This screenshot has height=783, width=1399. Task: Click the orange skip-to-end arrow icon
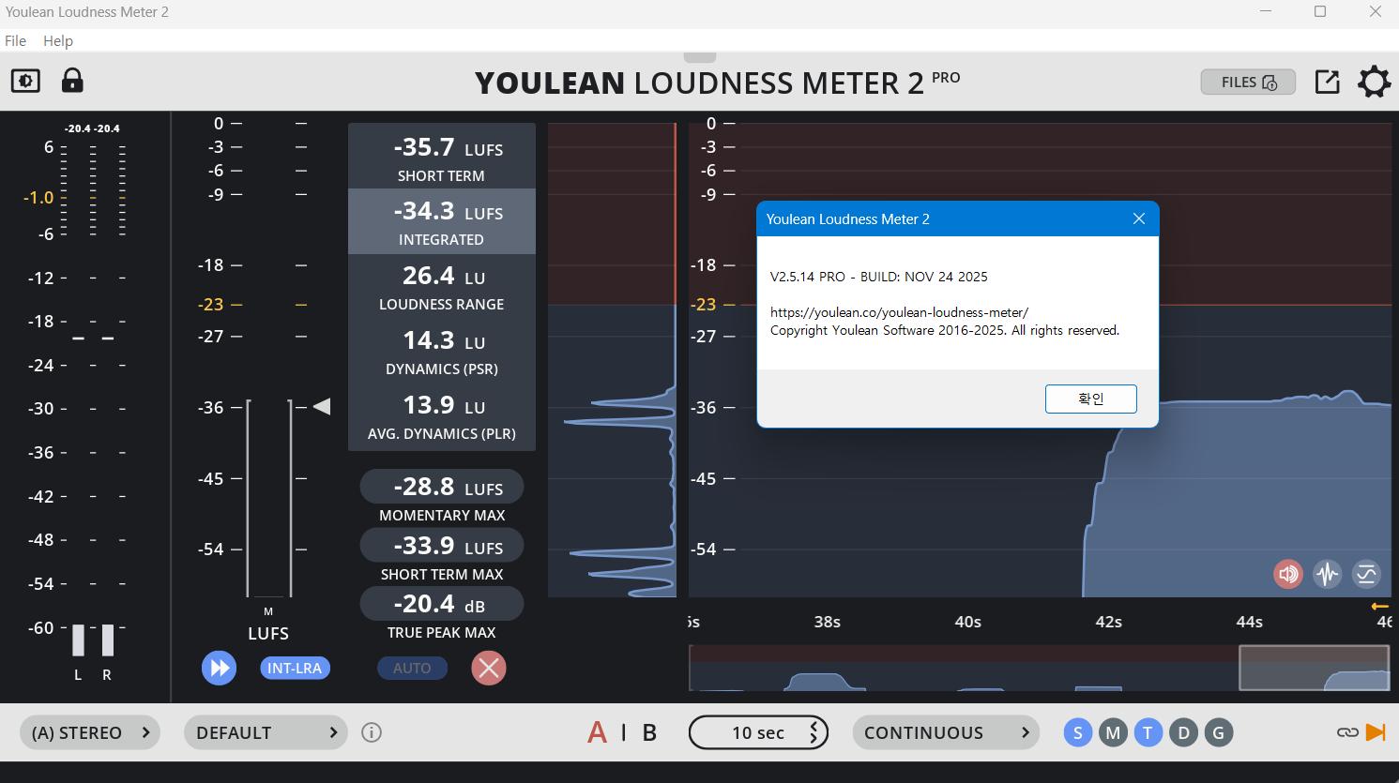click(x=1375, y=732)
